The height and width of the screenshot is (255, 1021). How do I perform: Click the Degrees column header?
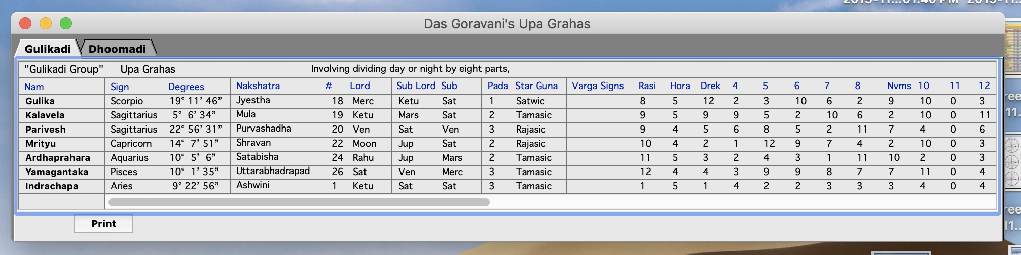tap(186, 87)
